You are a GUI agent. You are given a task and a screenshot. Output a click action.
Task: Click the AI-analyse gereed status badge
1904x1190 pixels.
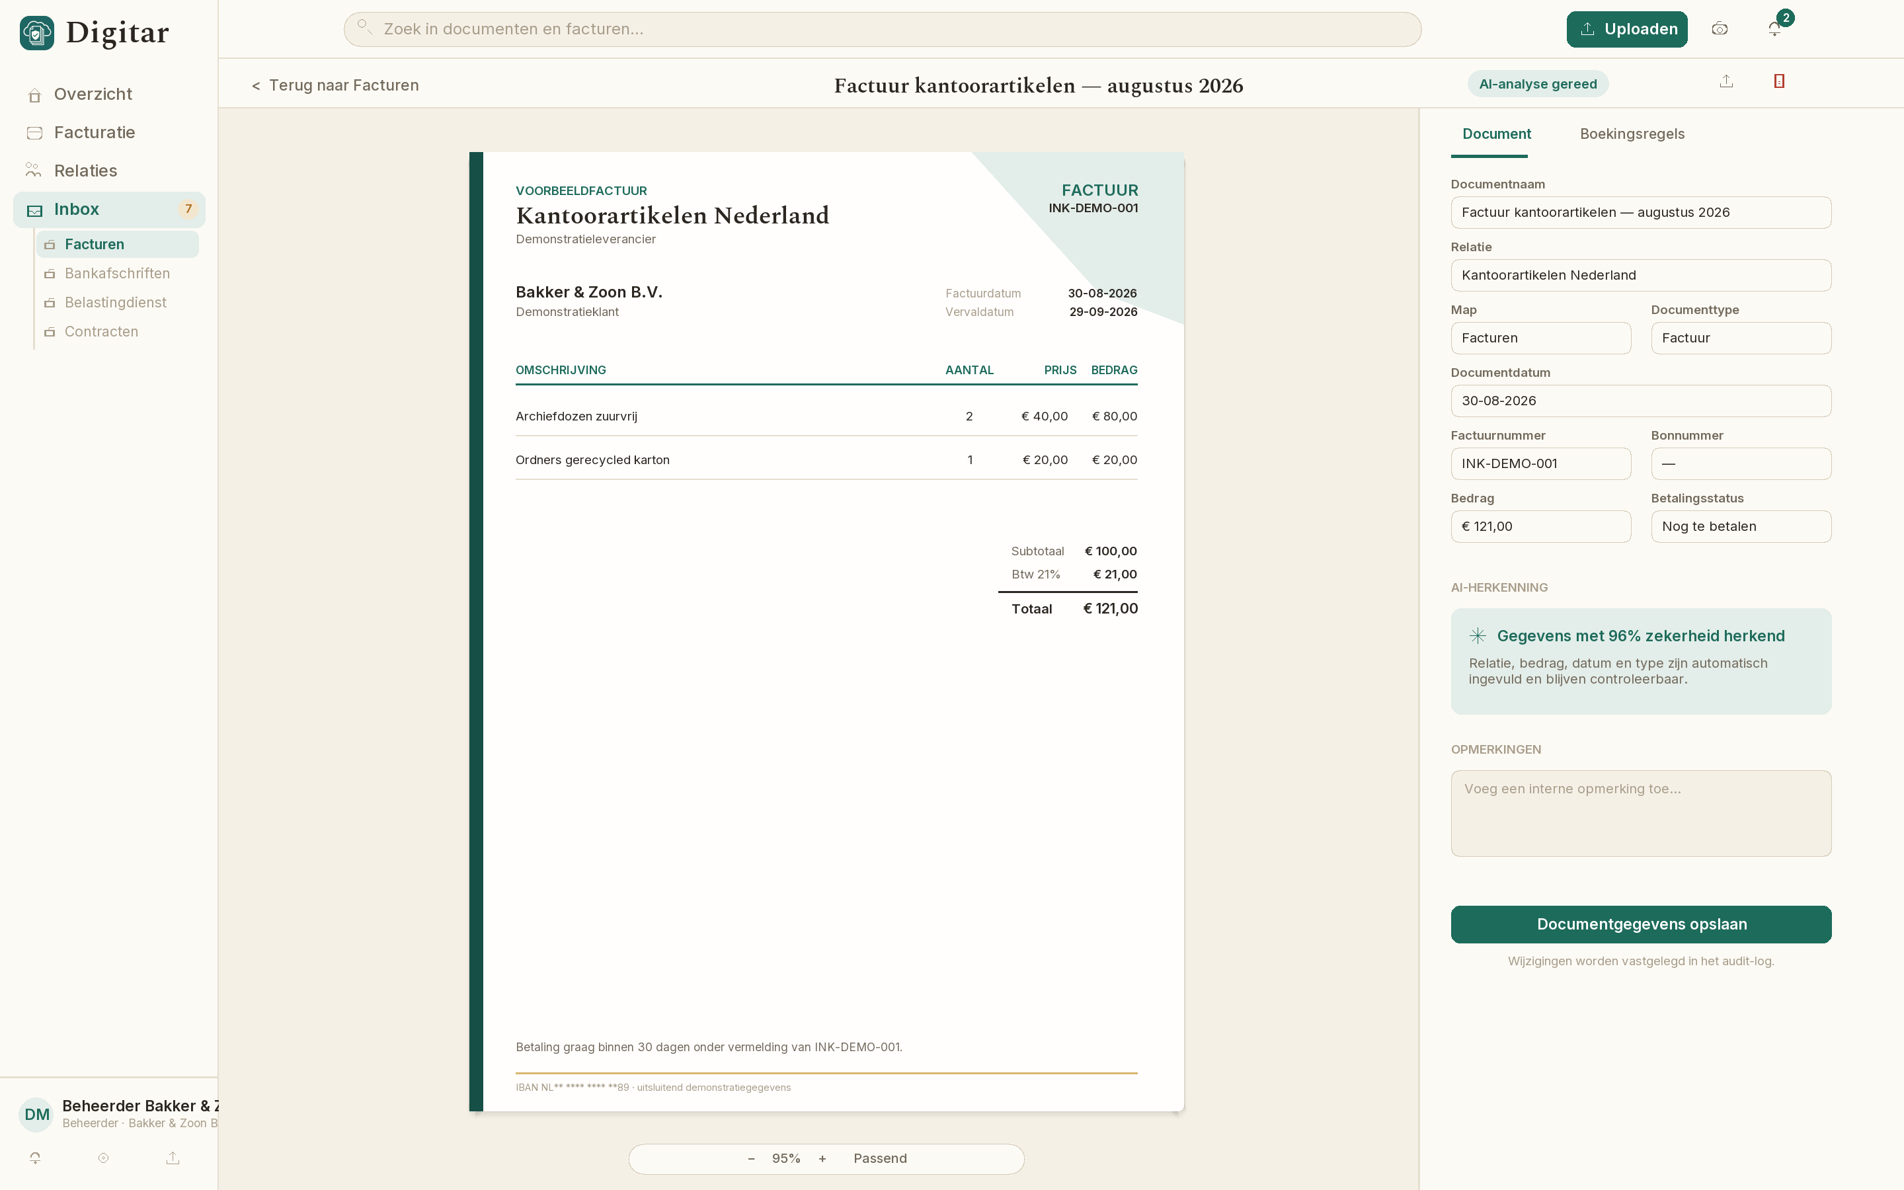1537,83
